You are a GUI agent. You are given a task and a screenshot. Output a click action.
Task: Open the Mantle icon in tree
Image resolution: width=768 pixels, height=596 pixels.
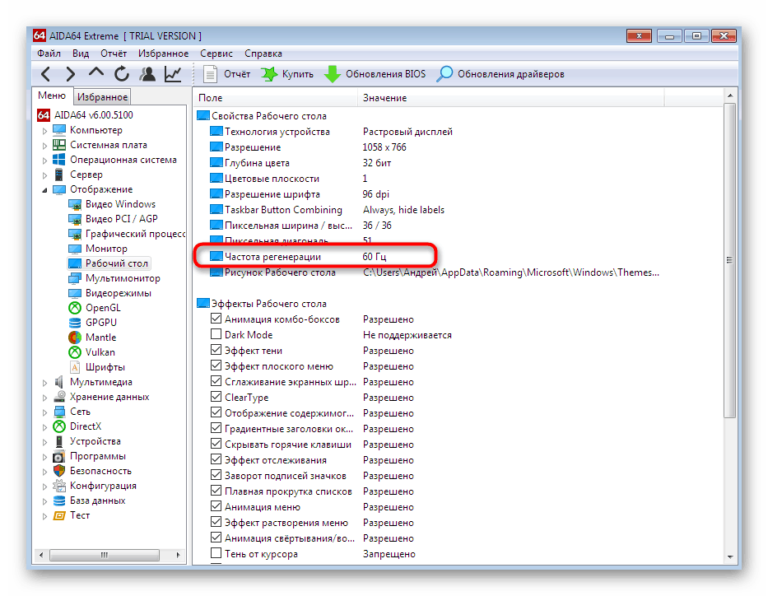click(75, 338)
